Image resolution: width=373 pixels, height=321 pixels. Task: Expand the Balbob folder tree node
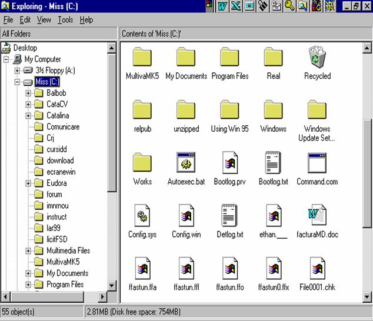[29, 93]
